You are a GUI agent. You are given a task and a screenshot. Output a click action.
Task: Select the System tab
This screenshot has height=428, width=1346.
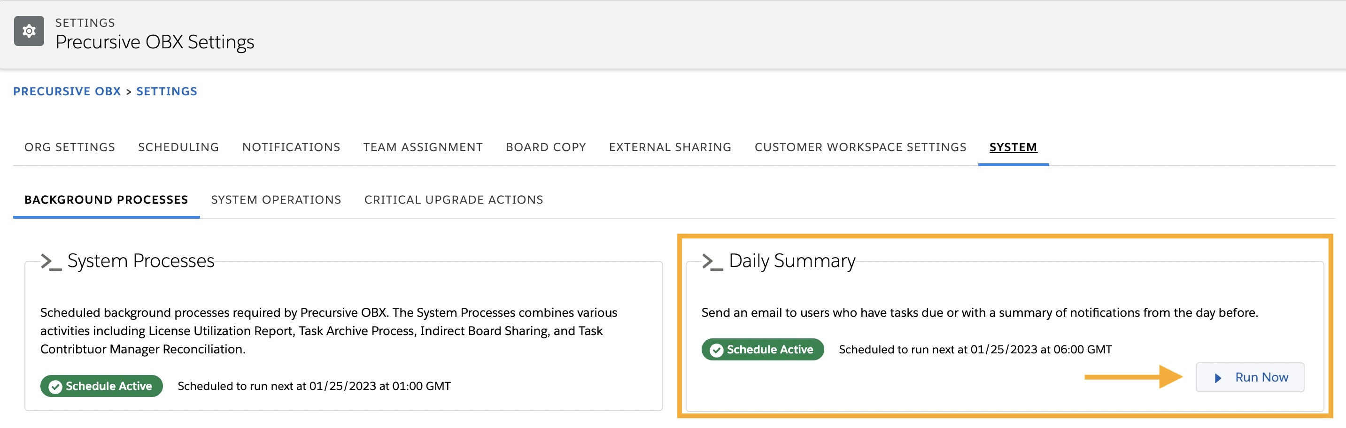1013,147
